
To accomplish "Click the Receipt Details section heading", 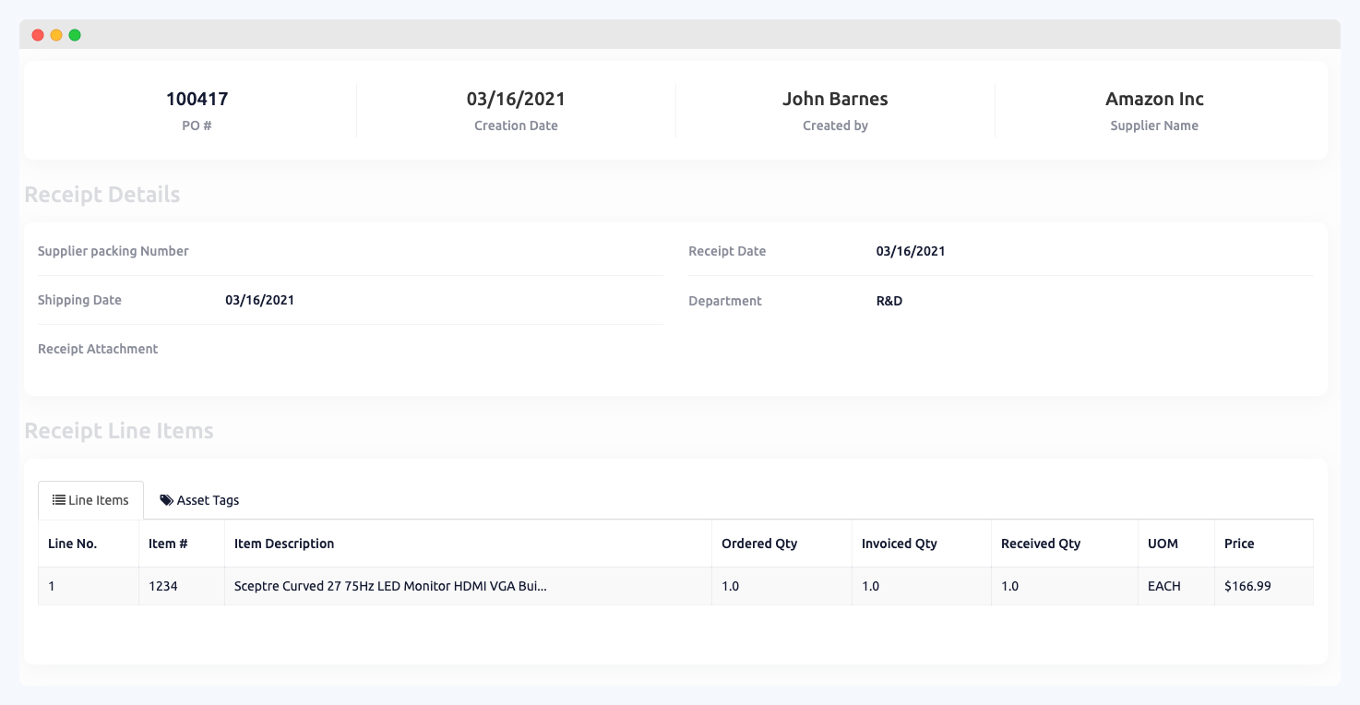I will coord(101,195).
